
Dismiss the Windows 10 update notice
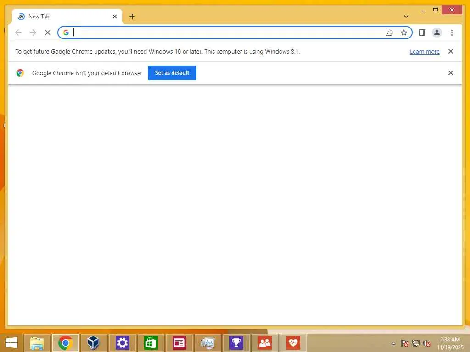click(451, 51)
